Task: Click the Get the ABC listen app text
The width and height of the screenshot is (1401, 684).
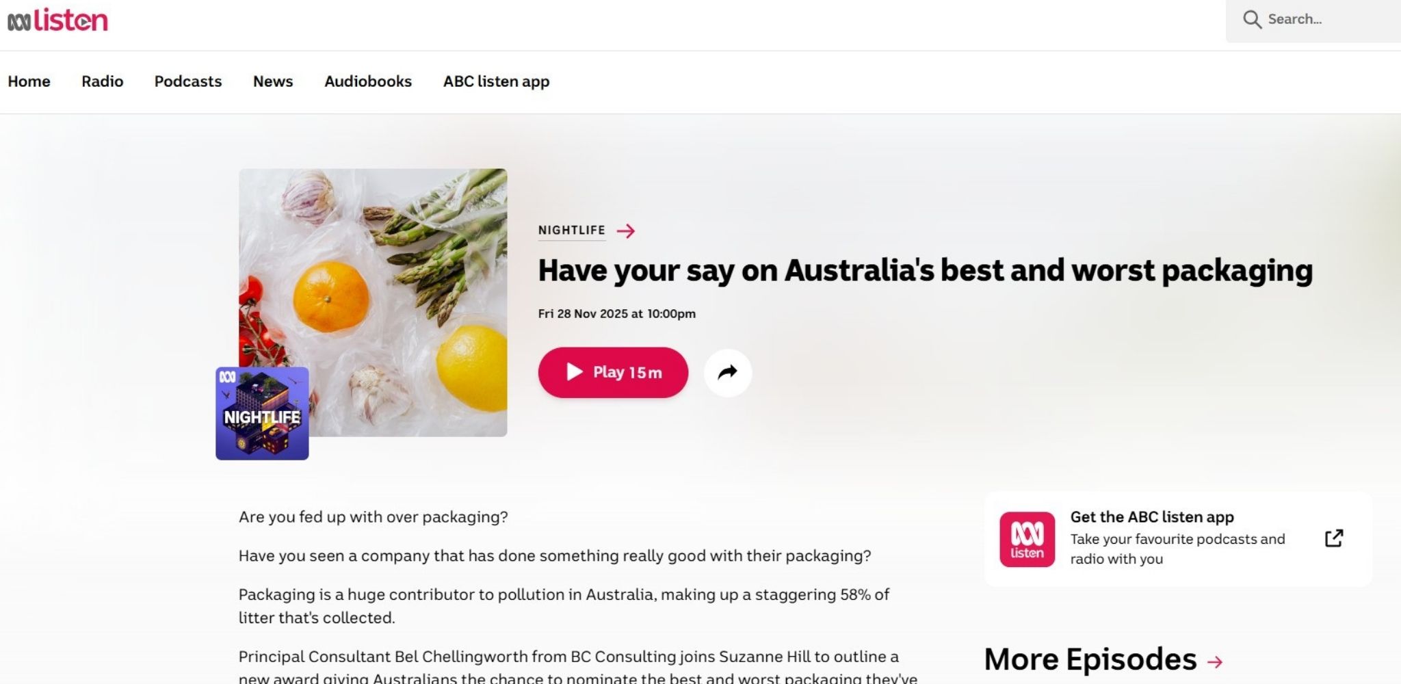Action: pyautogui.click(x=1152, y=517)
